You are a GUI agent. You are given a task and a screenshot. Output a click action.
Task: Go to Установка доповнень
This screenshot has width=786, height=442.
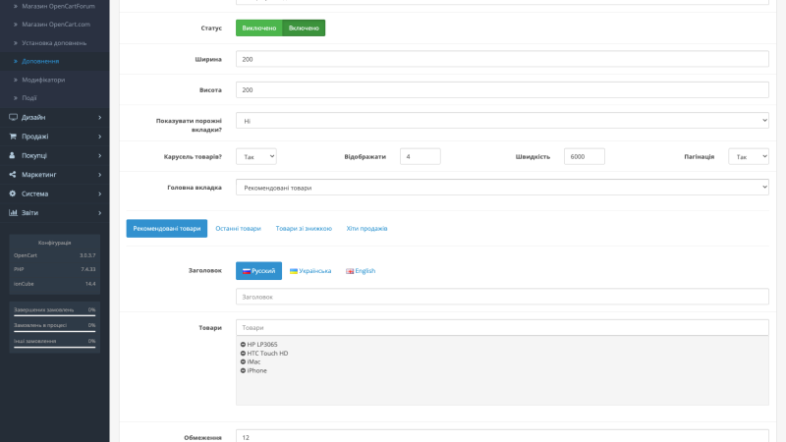[x=54, y=43]
